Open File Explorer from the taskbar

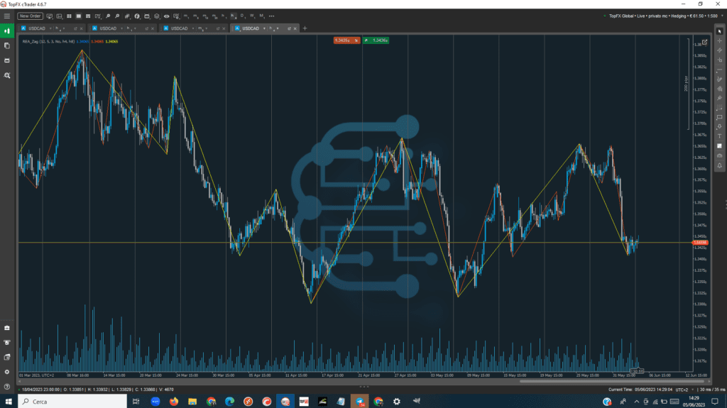coord(192,402)
